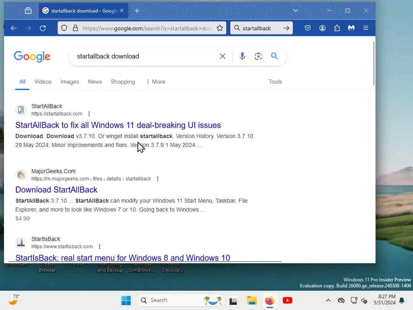Switch to Images results tab
Image resolution: width=413 pixels, height=310 pixels.
point(69,82)
